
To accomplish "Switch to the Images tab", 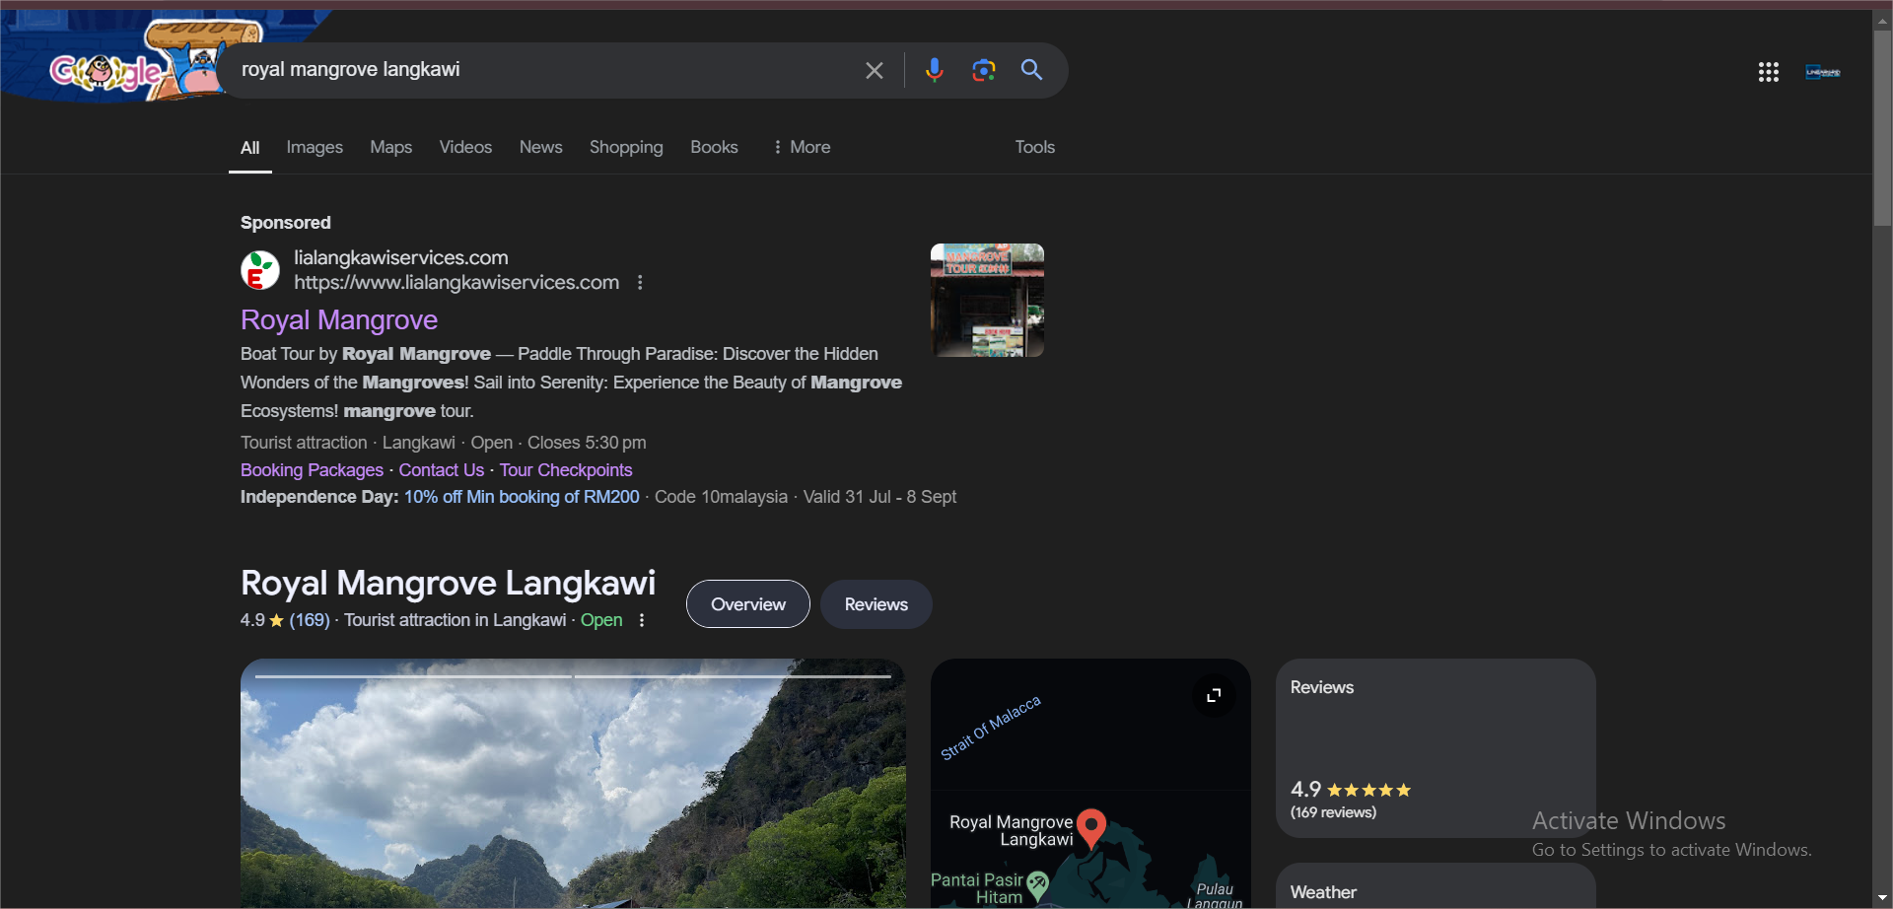I will 315,147.
